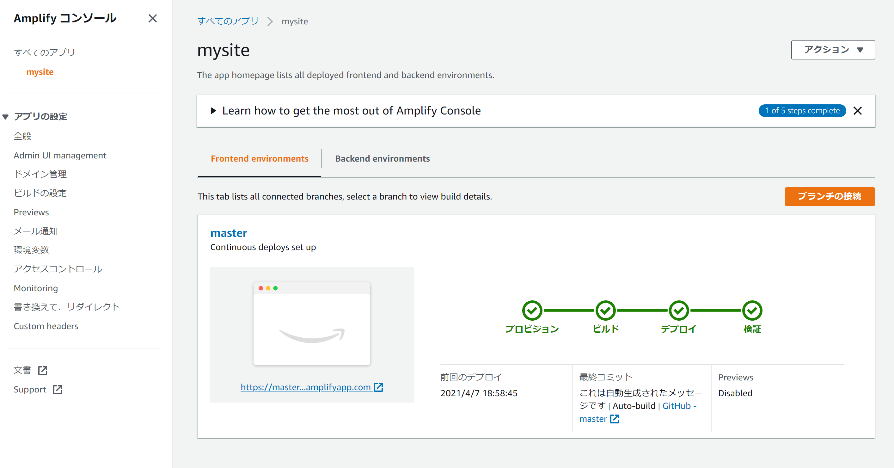This screenshot has height=468, width=894.
Task: Click the プロビジョン step label
Action: point(532,329)
